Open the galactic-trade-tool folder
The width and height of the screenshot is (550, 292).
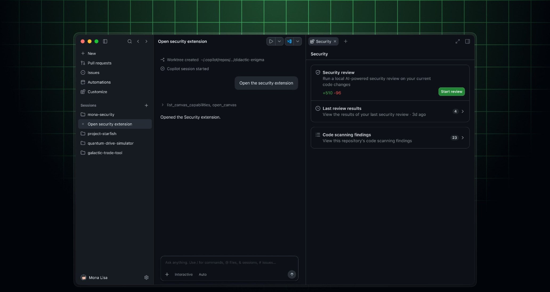[x=115, y=153]
